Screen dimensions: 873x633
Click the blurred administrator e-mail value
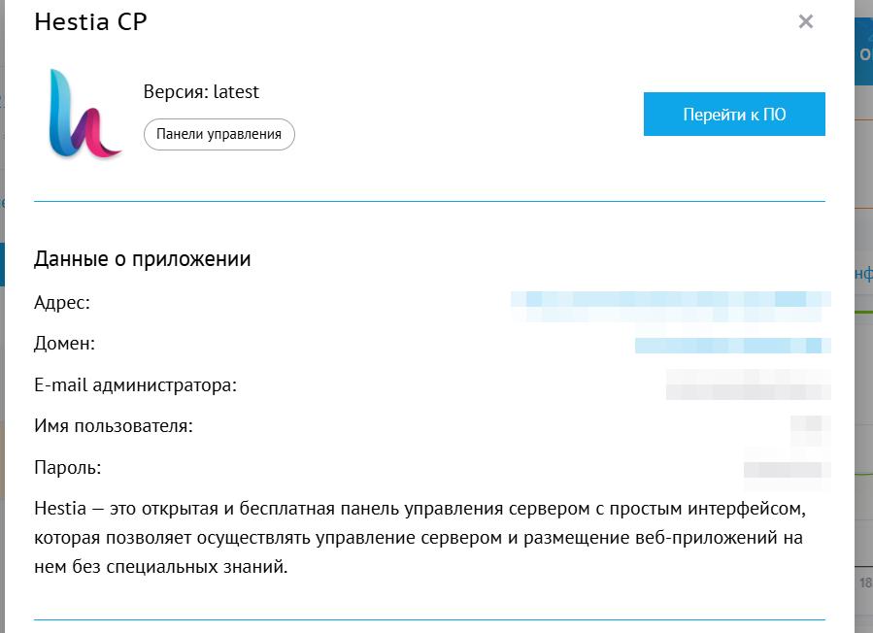[x=748, y=384]
